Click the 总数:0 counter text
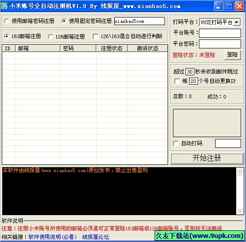 (182, 96)
